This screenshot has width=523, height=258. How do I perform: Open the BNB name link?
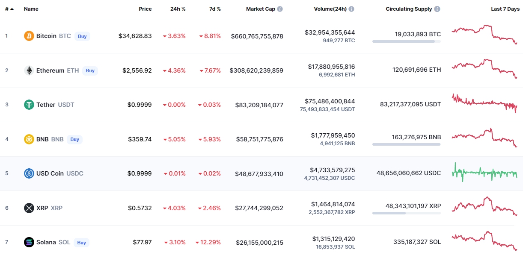pos(42,139)
